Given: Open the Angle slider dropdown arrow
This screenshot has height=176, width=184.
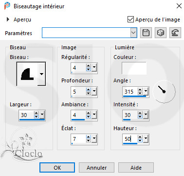Looking at the screenshot, I should click(146, 92).
